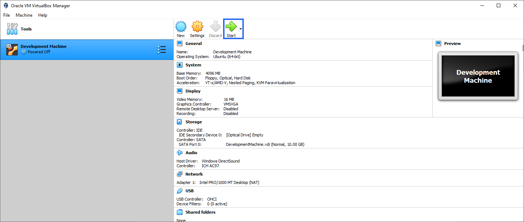Click the Storage section heading
This screenshot has width=524, height=222.
[x=194, y=122]
